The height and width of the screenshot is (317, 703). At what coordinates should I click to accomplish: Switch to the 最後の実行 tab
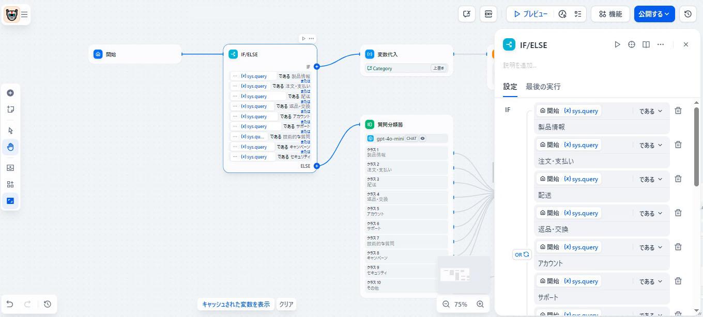click(x=543, y=86)
